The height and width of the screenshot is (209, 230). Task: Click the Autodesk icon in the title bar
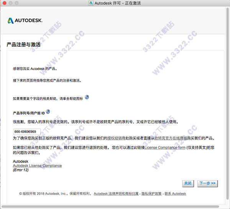(x=91, y=3)
